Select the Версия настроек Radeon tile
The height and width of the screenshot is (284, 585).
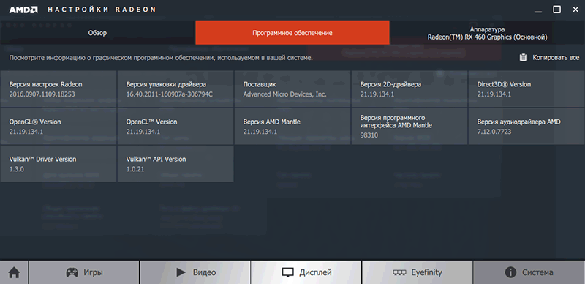tap(58, 89)
